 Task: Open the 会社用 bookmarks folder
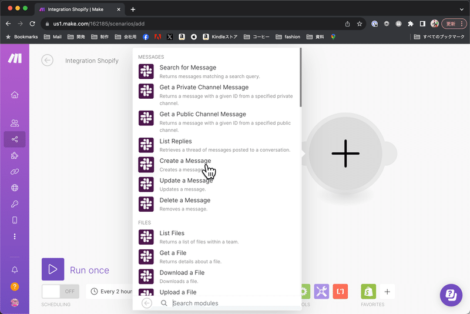(126, 36)
